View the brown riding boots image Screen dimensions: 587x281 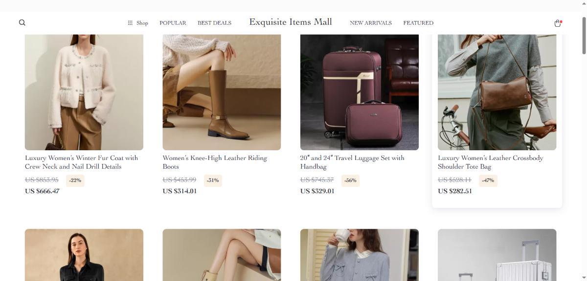point(222,92)
